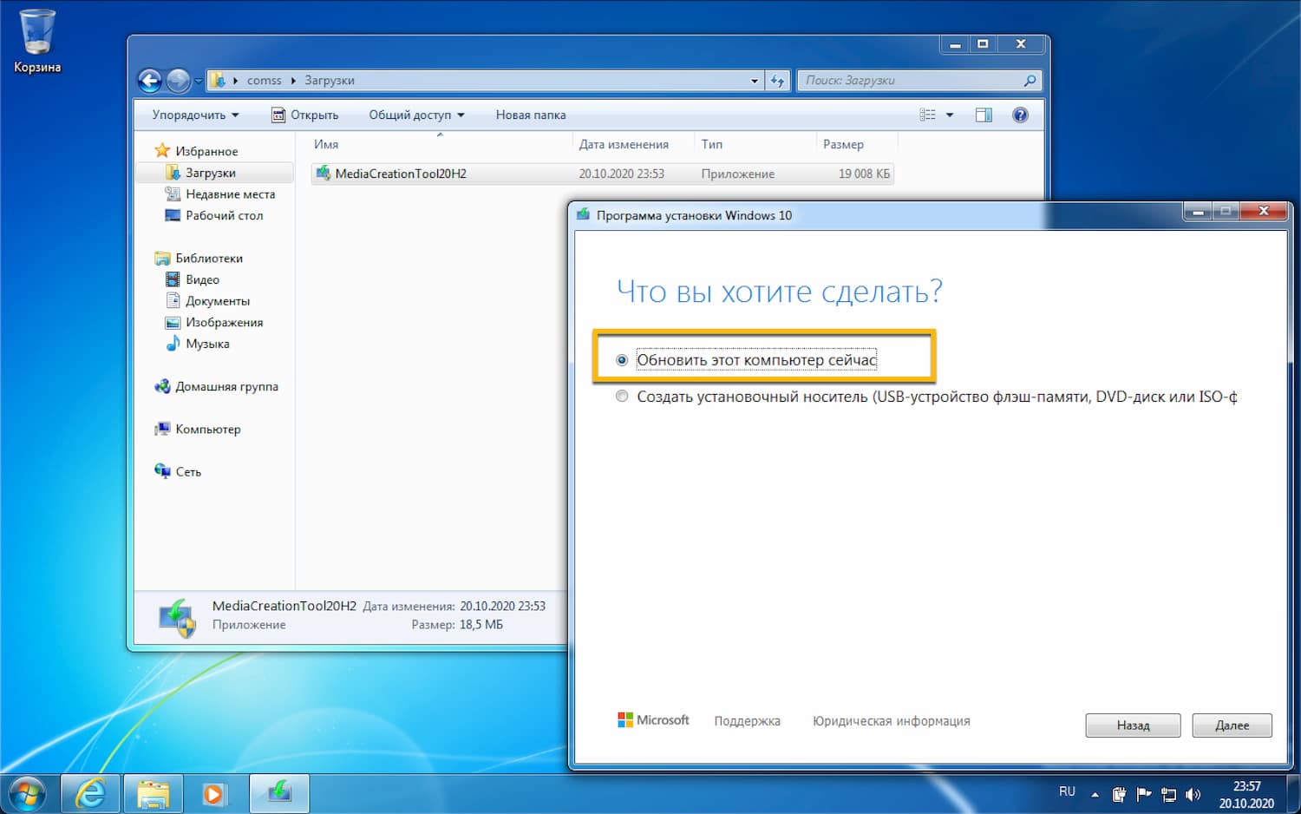Select MediaCreationTool20H2 file in list
Image resolution: width=1301 pixels, height=814 pixels.
point(602,174)
